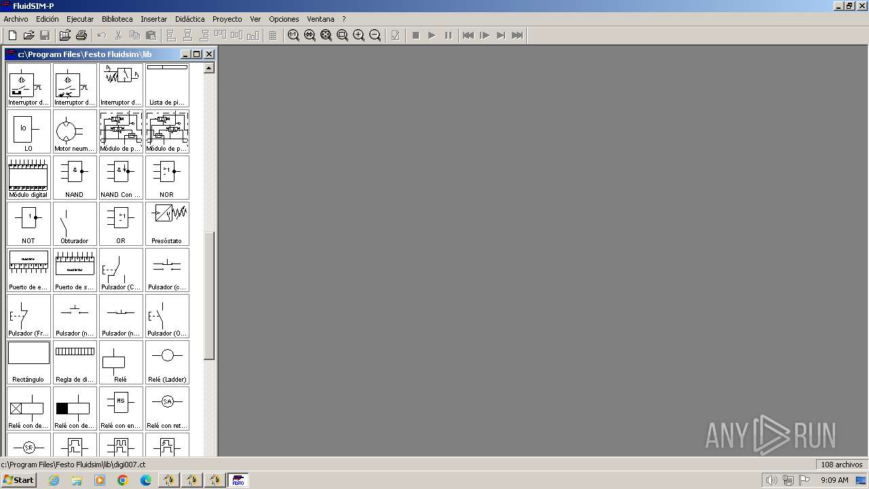Open the Archivo menu

pos(16,19)
